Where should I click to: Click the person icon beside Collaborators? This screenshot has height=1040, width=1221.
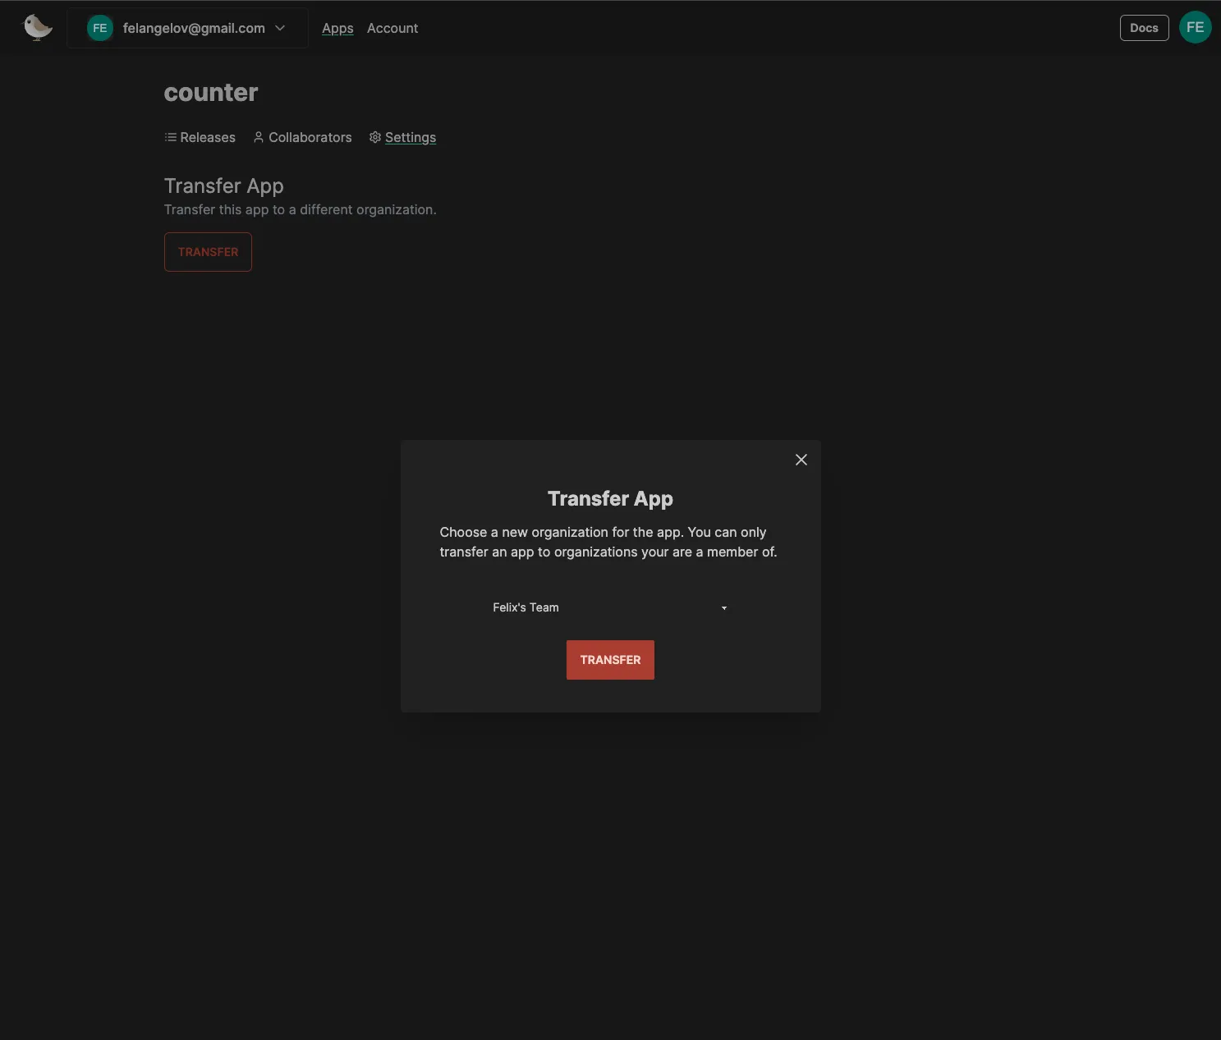click(258, 137)
